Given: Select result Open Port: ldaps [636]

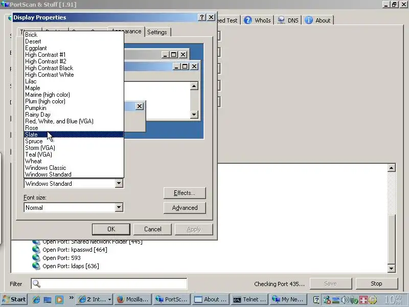Looking at the screenshot, I should pyautogui.click(x=71, y=266).
